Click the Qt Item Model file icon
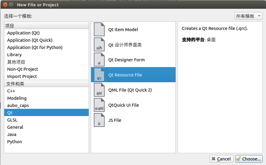 tap(99, 29)
